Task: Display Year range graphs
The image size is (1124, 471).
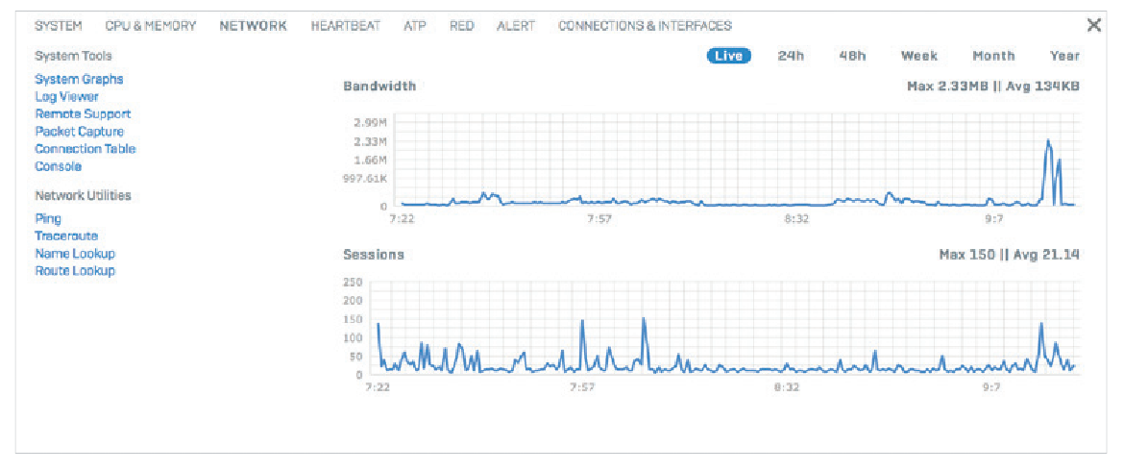Action: pos(1064,56)
